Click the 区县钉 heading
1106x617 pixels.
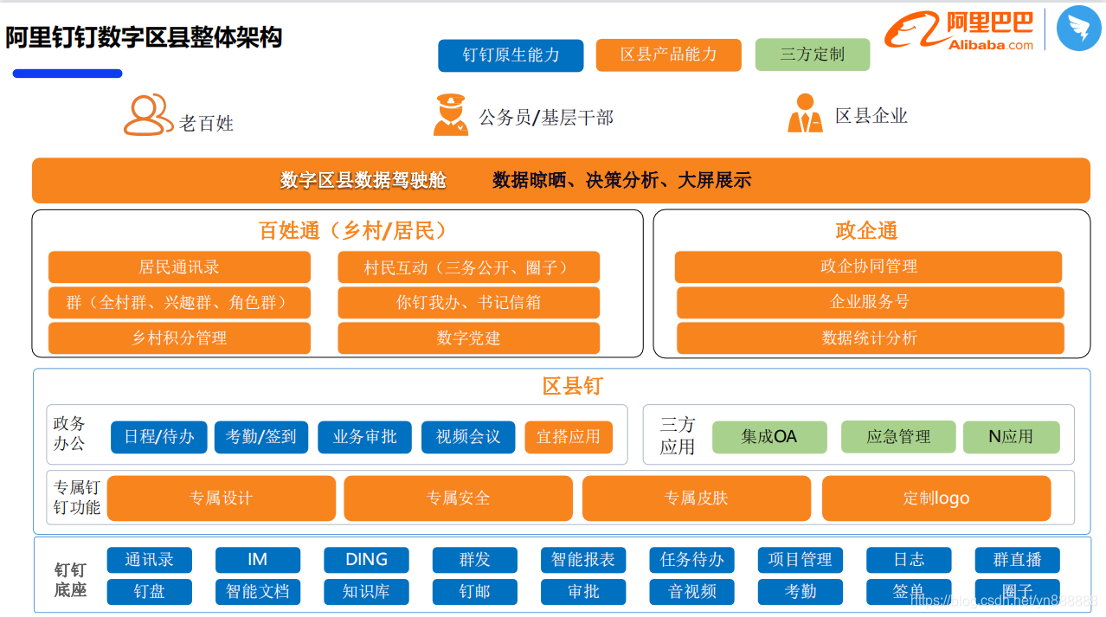coord(572,386)
